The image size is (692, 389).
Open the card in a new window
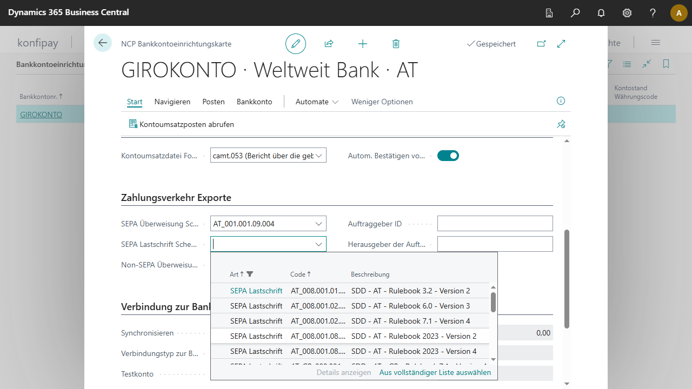point(541,44)
